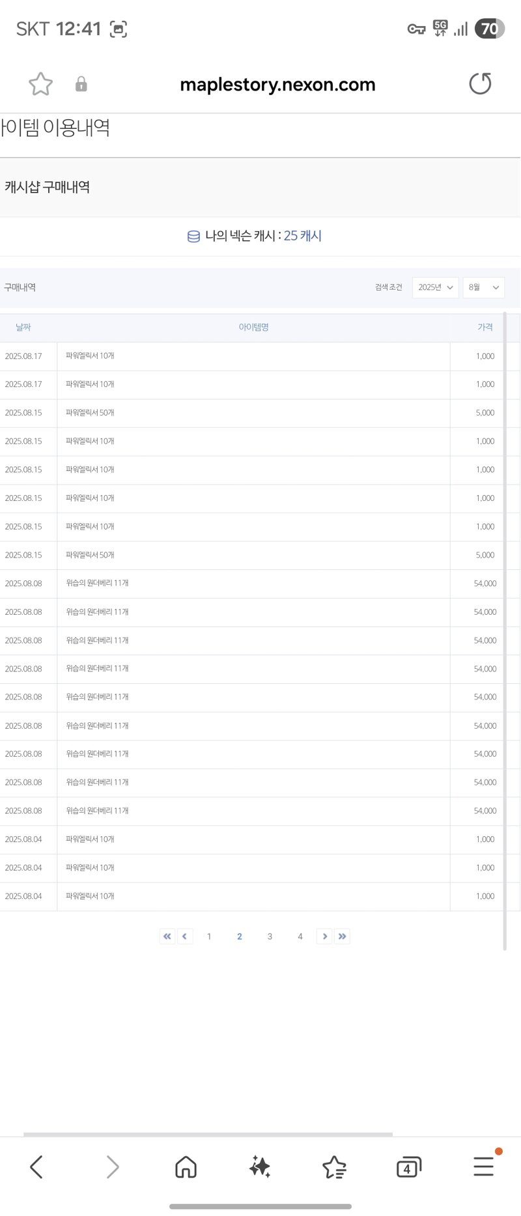Open the browser hamburger menu

(483, 1167)
